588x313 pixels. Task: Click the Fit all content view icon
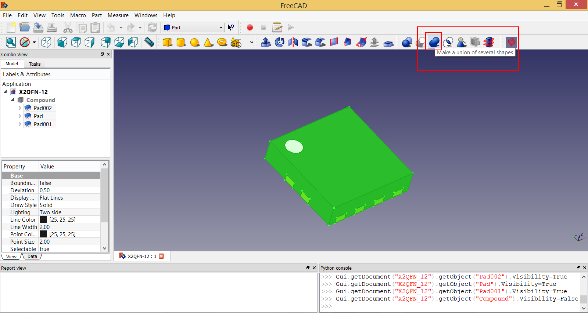pos(11,42)
